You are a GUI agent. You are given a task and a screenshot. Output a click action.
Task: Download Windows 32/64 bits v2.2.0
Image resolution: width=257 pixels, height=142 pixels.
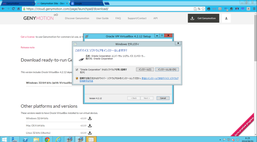(90, 118)
